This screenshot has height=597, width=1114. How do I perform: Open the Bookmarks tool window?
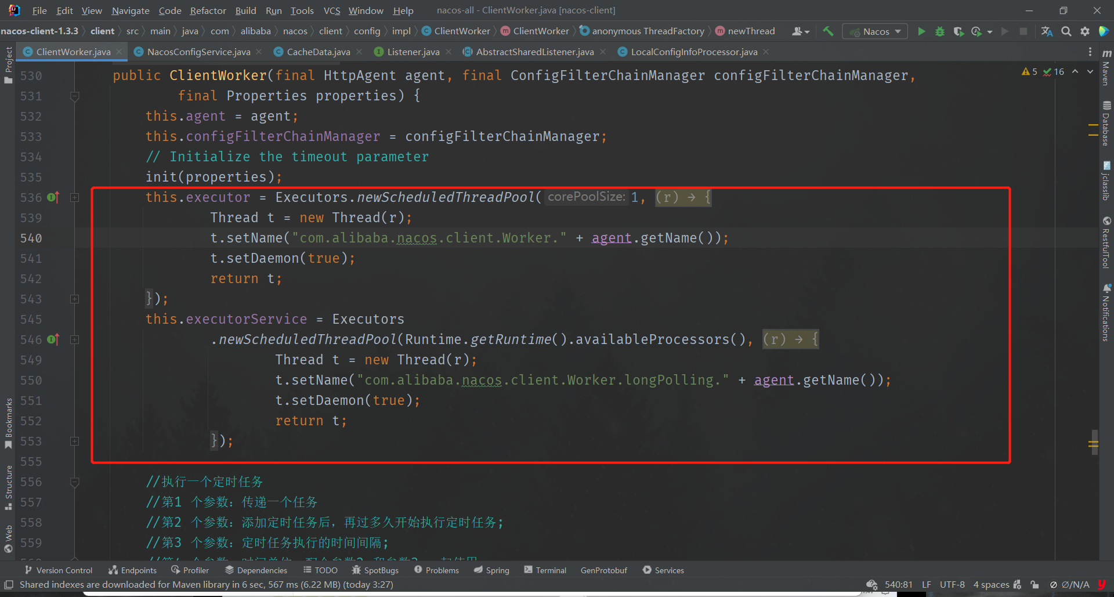point(8,424)
